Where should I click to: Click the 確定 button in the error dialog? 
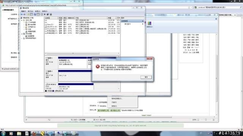click(146, 77)
